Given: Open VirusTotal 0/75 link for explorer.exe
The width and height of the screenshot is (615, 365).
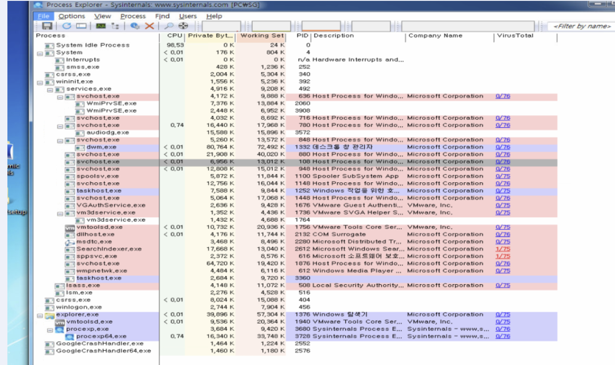Looking at the screenshot, I should click(x=503, y=315).
